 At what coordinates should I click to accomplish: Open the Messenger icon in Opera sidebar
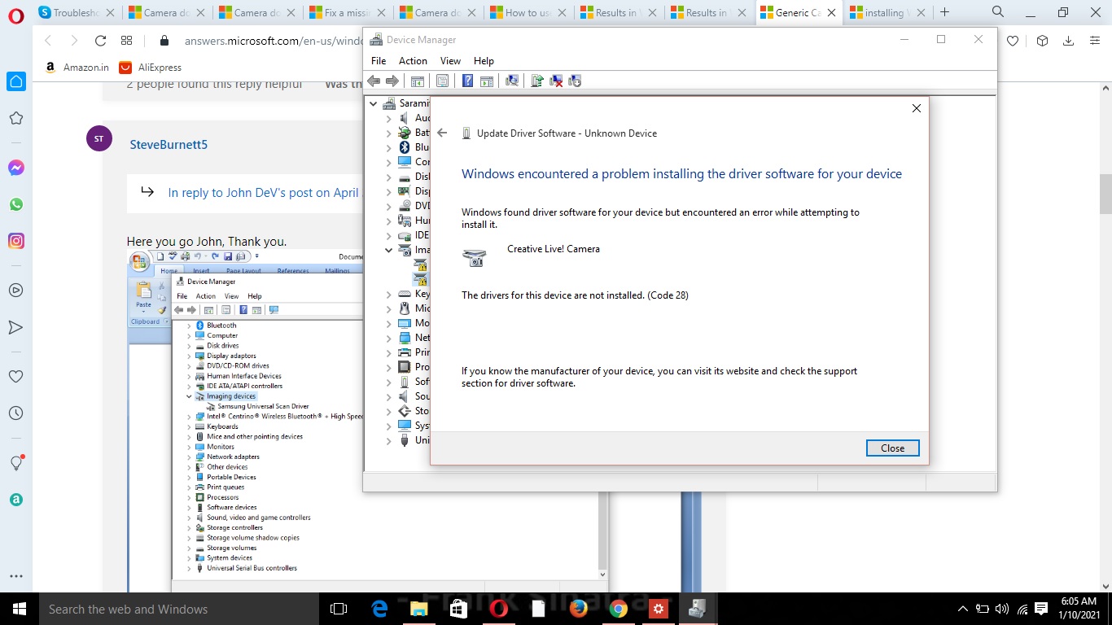click(16, 168)
